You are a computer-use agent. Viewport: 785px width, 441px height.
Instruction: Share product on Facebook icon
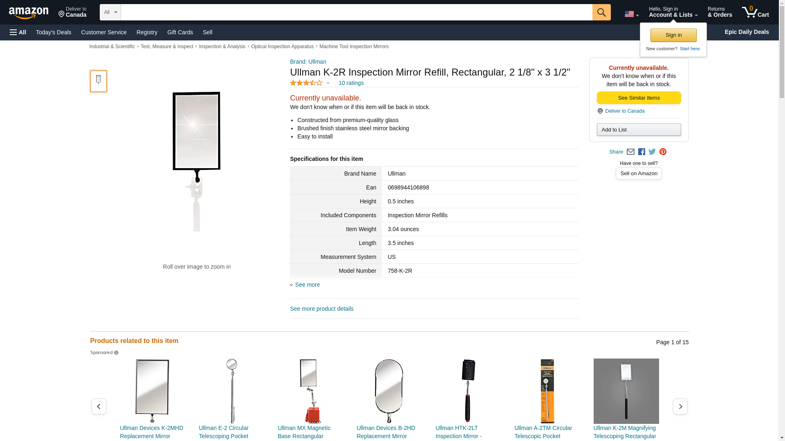coord(641,152)
